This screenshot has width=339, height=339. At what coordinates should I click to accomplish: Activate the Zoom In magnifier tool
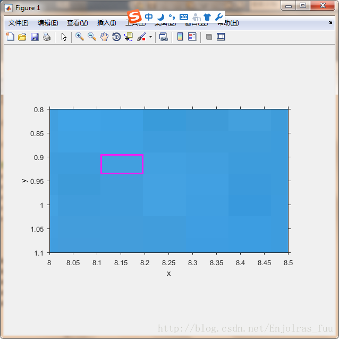click(80, 37)
